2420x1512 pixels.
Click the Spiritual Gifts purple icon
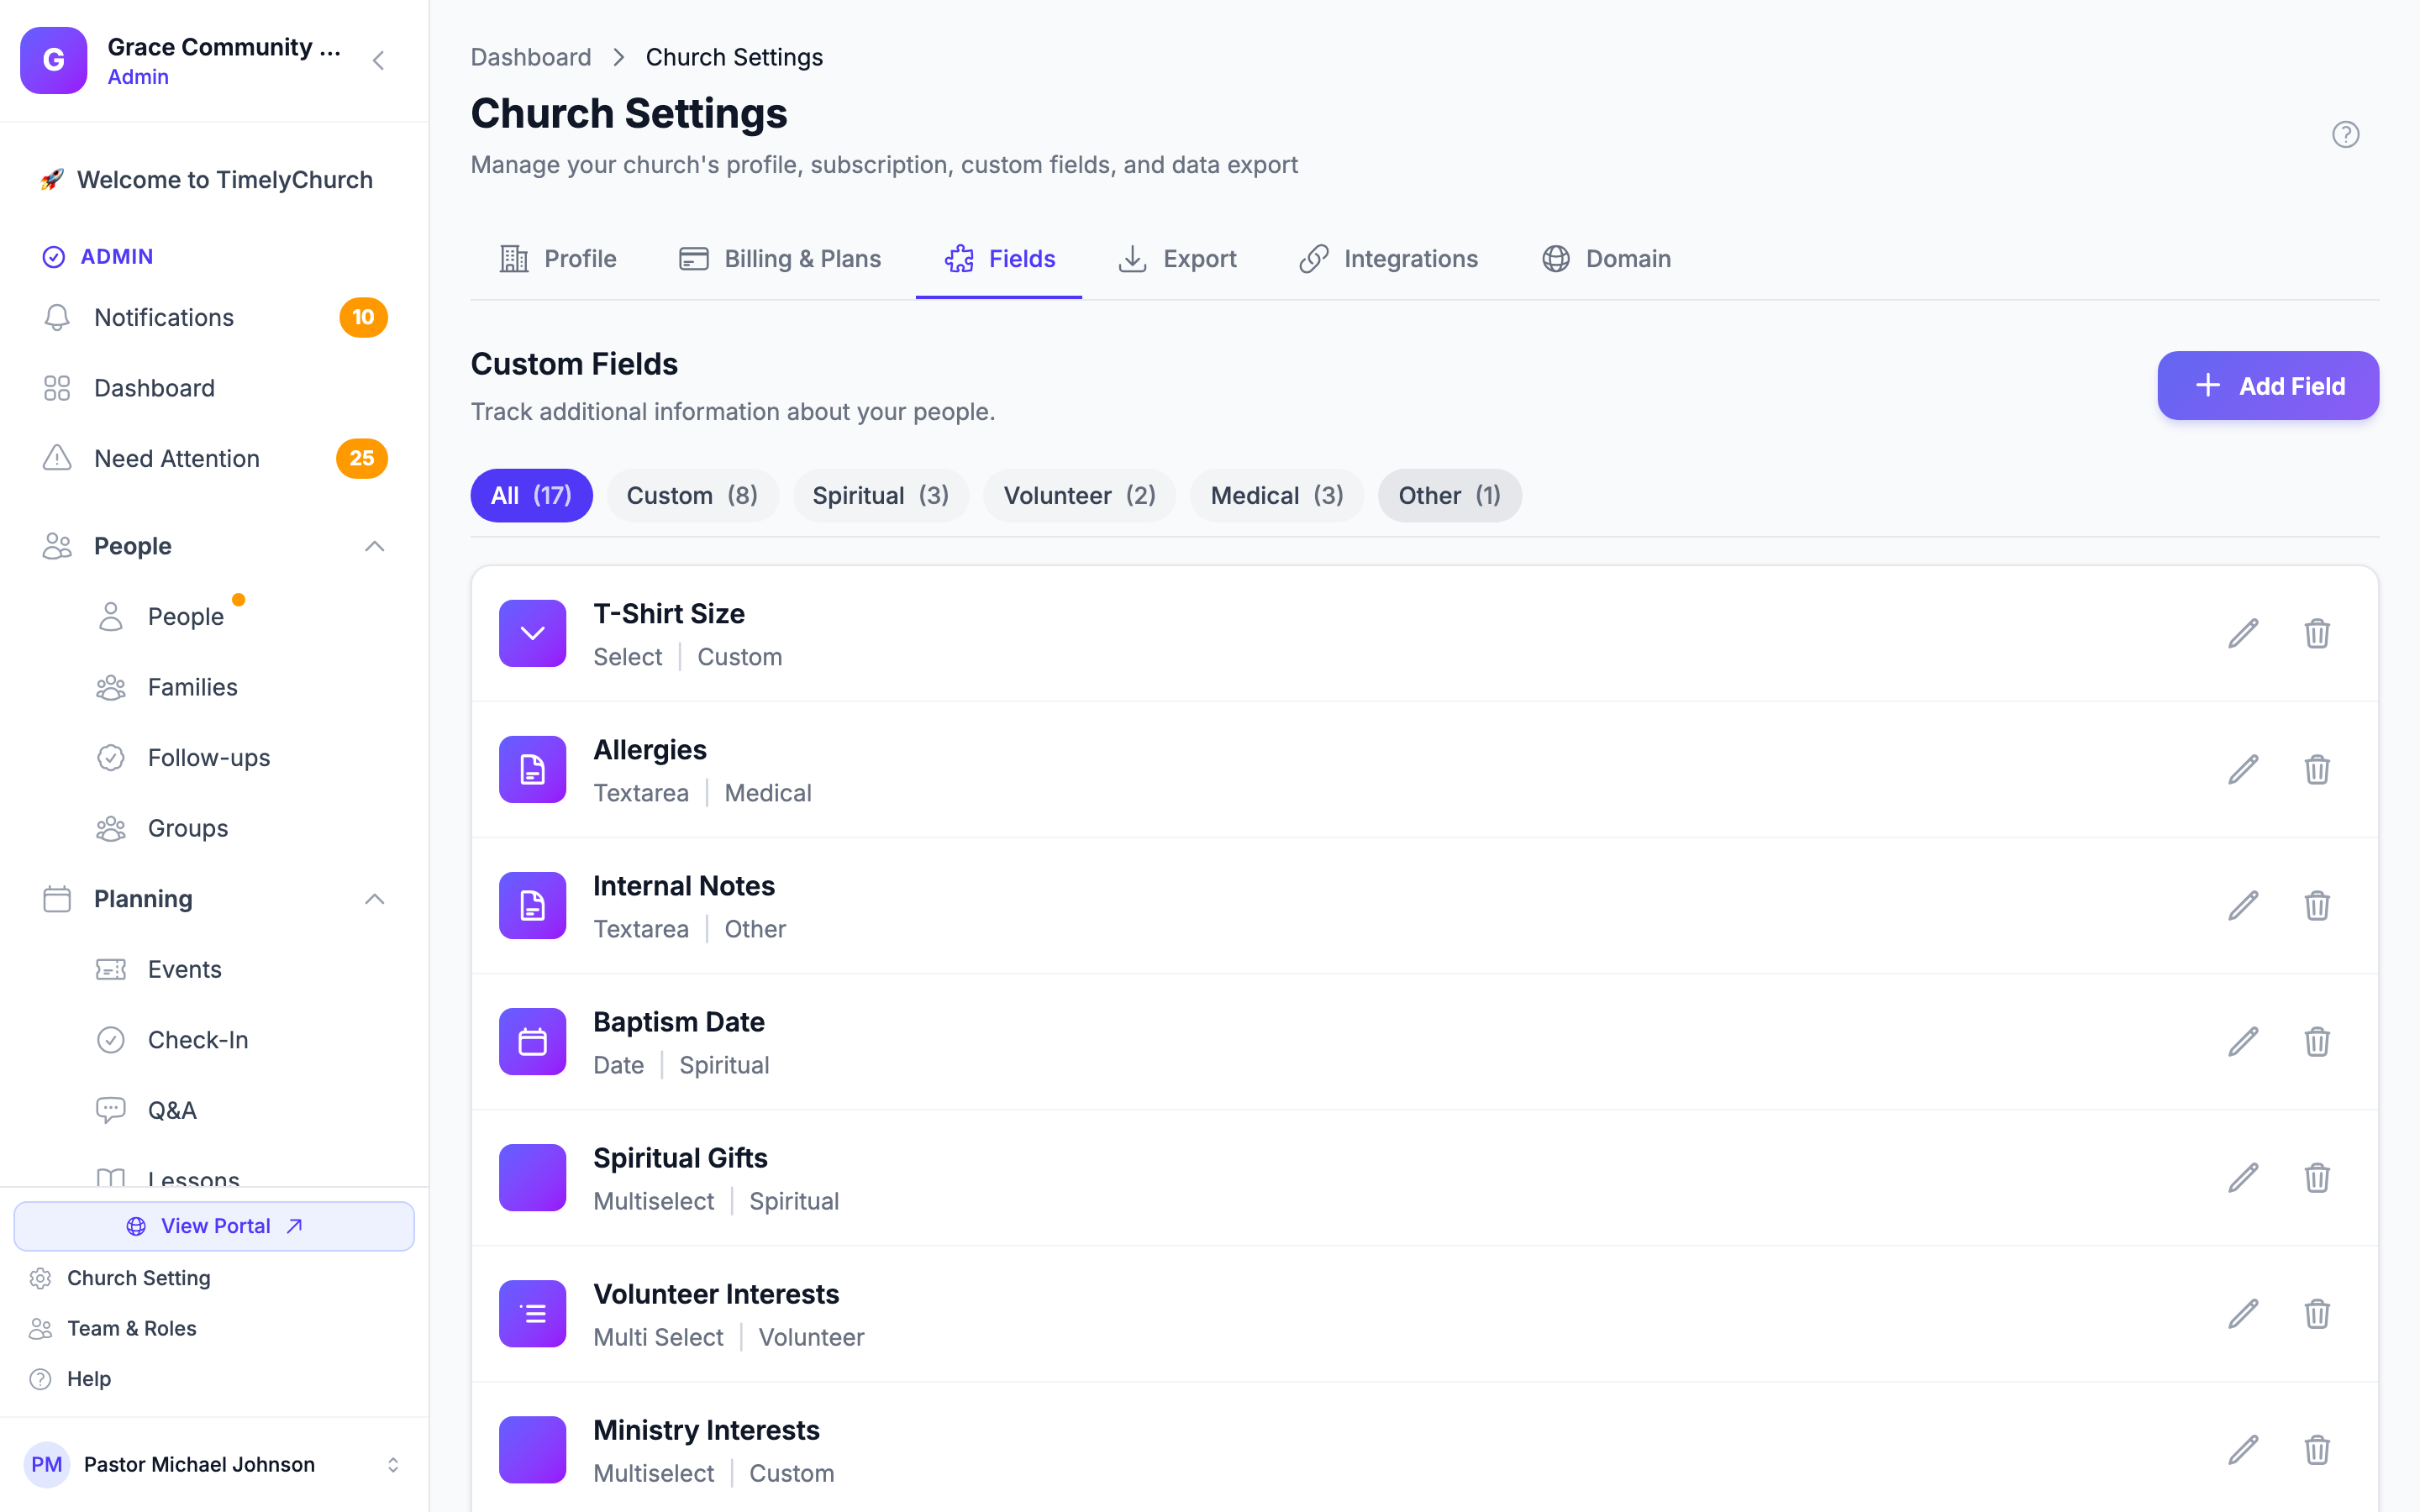(532, 1177)
